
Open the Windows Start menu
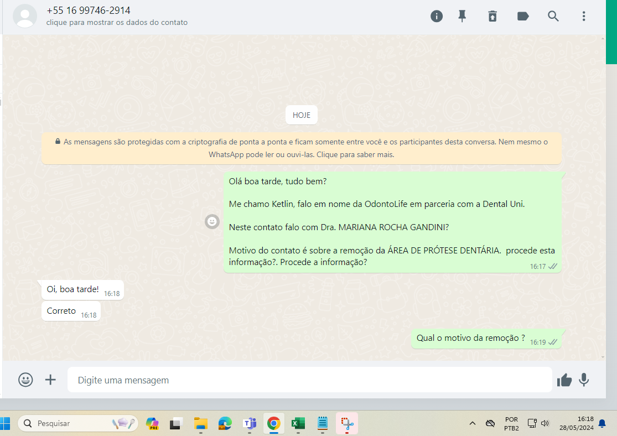pos(5,423)
